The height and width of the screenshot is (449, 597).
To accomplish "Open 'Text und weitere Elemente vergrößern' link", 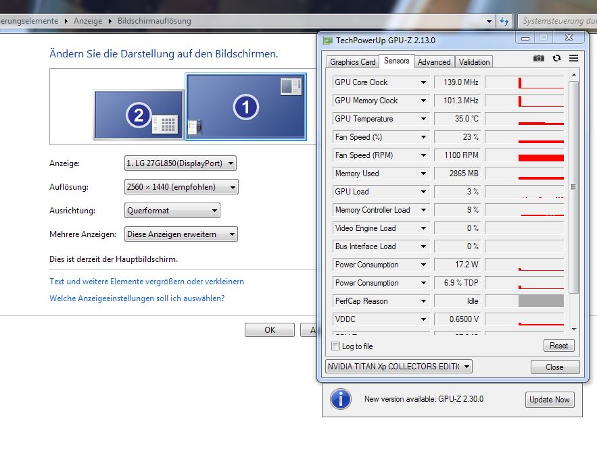I will click(147, 282).
